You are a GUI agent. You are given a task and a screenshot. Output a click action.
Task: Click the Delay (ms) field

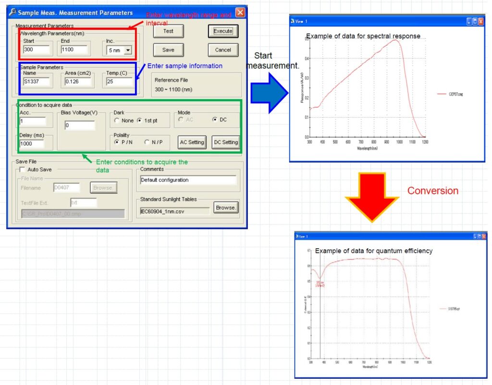coord(32,144)
